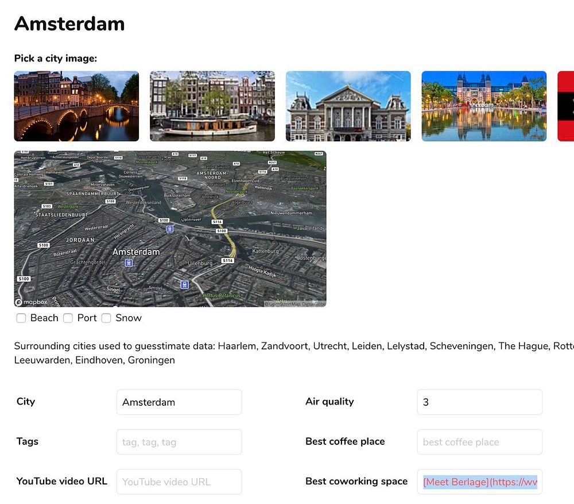Click the Amsterdam label on the map
The height and width of the screenshot is (504, 574).
pyautogui.click(x=136, y=252)
